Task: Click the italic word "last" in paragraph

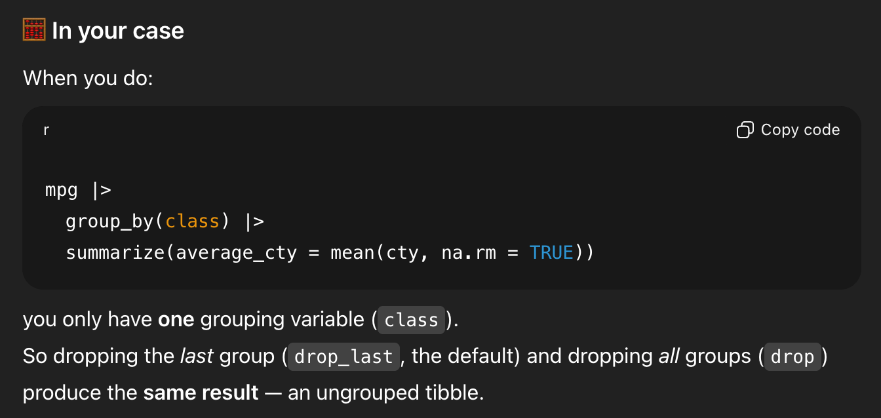Action: point(197,356)
